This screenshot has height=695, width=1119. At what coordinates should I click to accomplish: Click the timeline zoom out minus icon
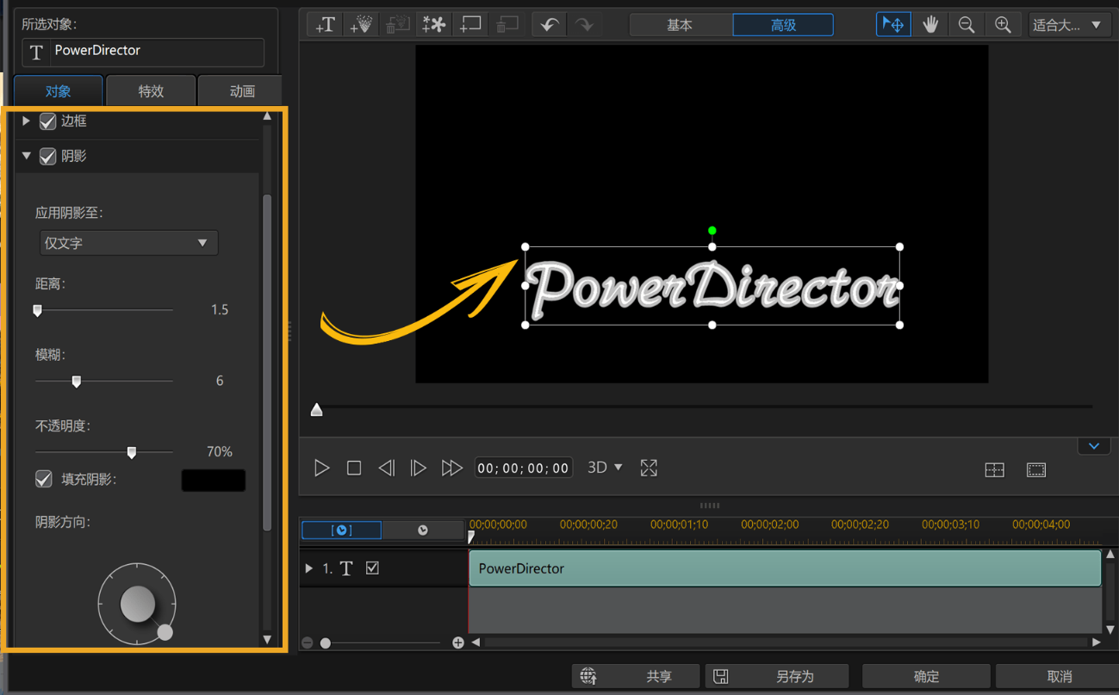tap(308, 642)
